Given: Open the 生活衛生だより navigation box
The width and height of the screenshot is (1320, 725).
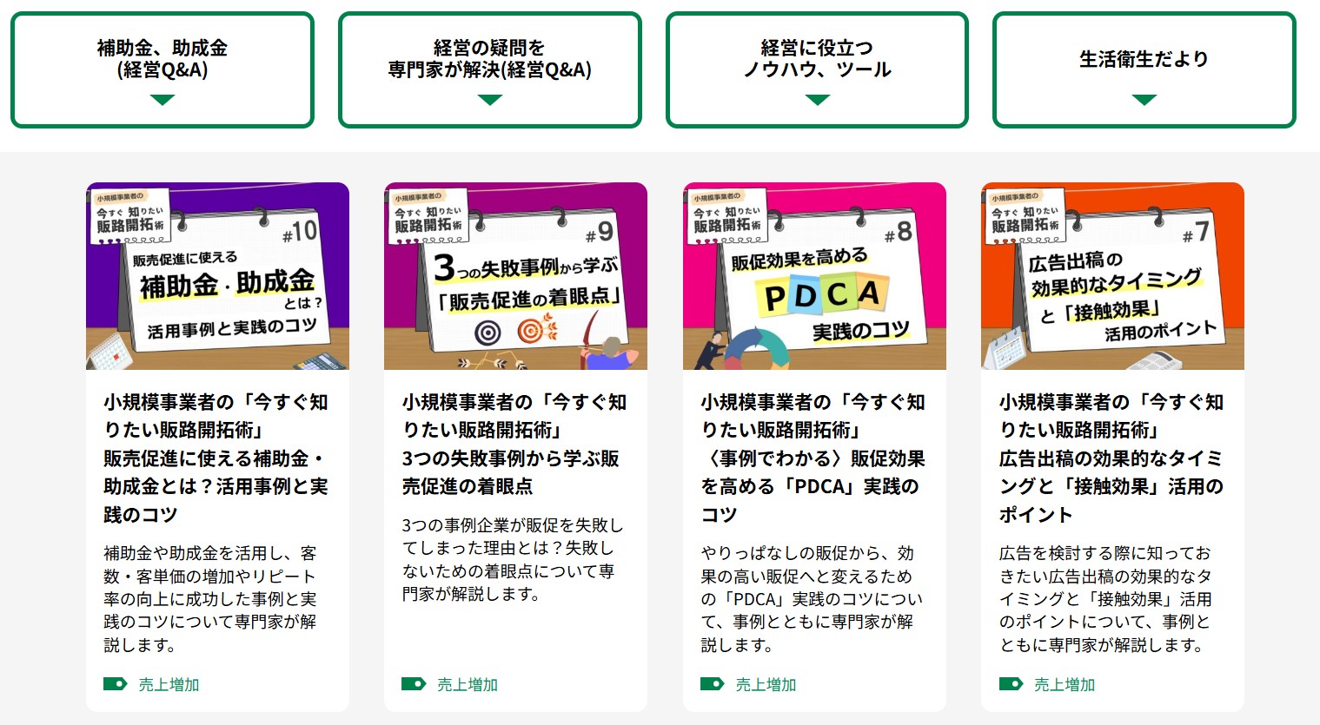Looking at the screenshot, I should coord(1144,69).
